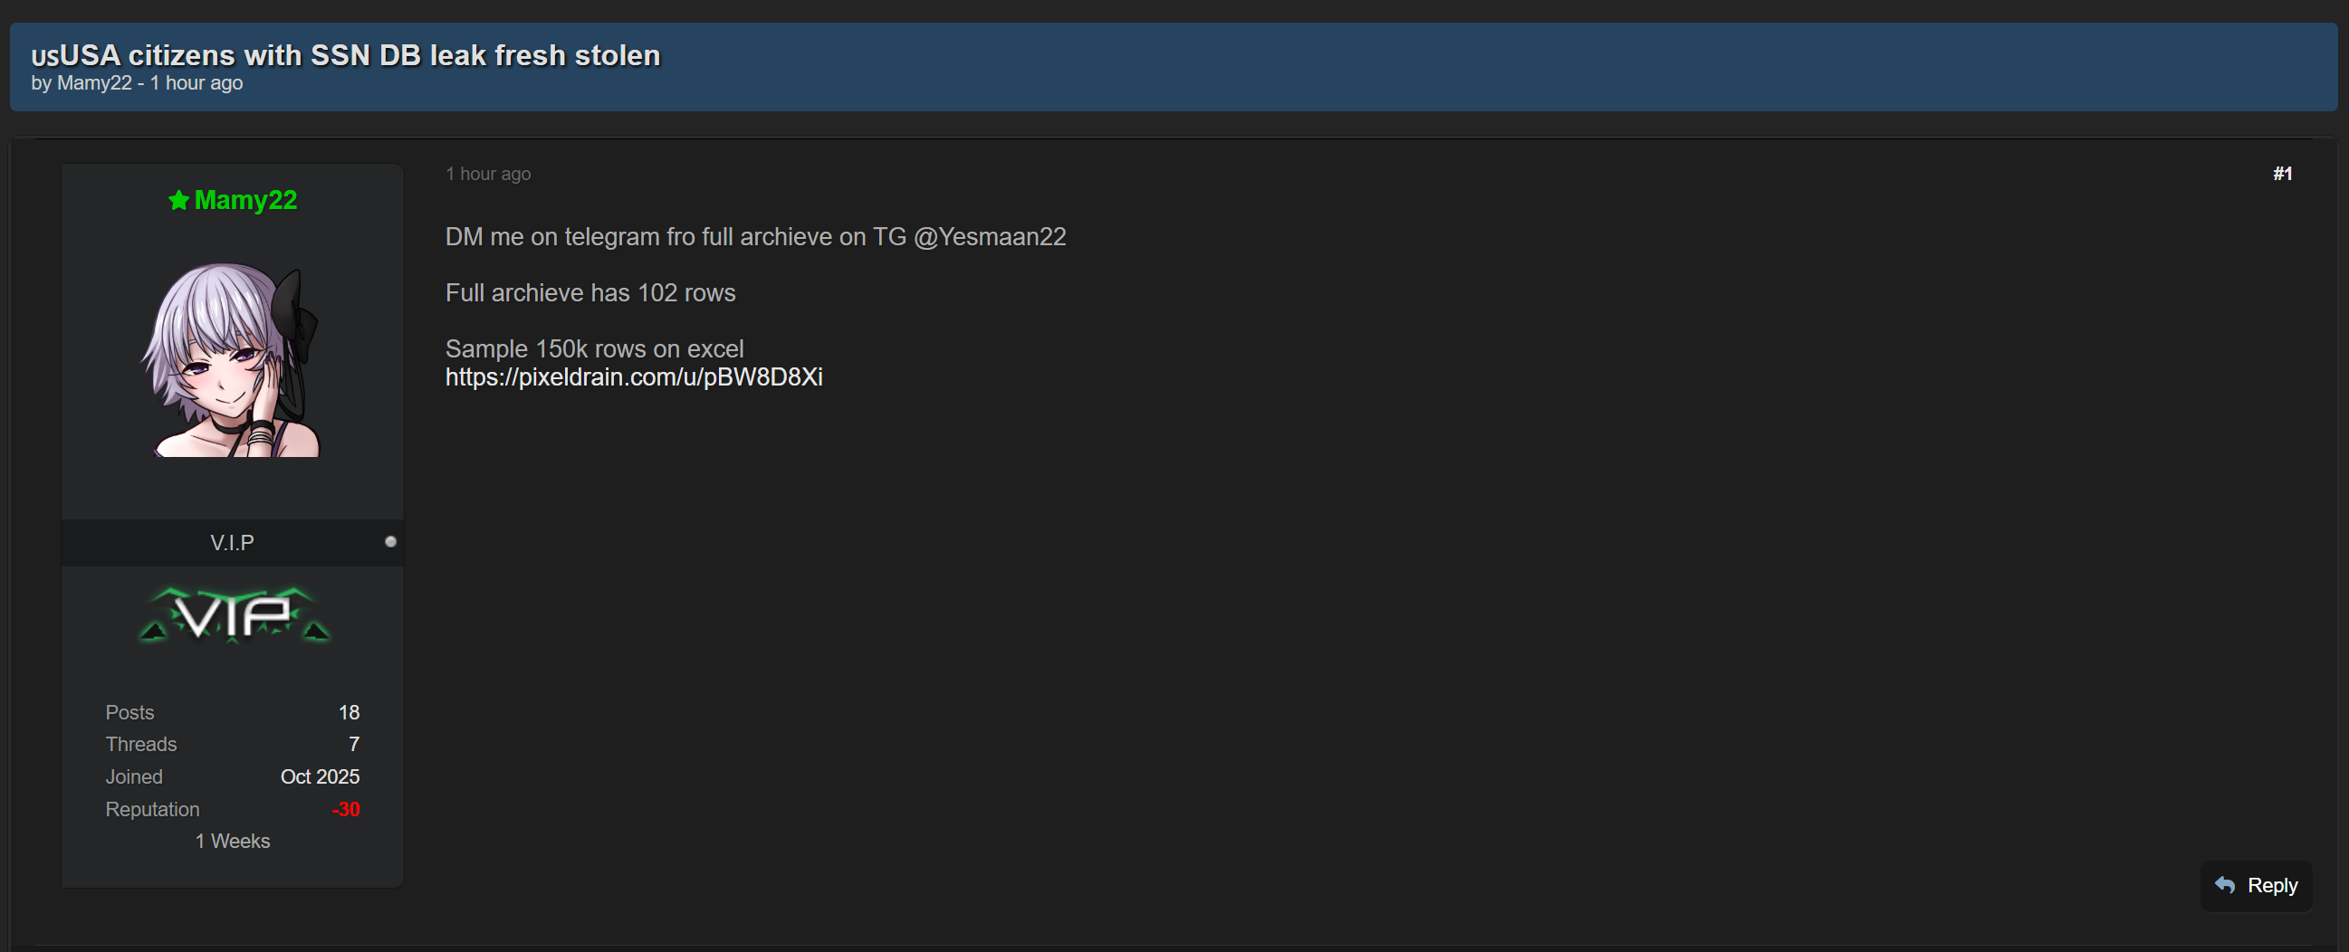This screenshot has width=2349, height=952.
Task: Click author name Mamy22 in thread header
Action: (x=94, y=83)
